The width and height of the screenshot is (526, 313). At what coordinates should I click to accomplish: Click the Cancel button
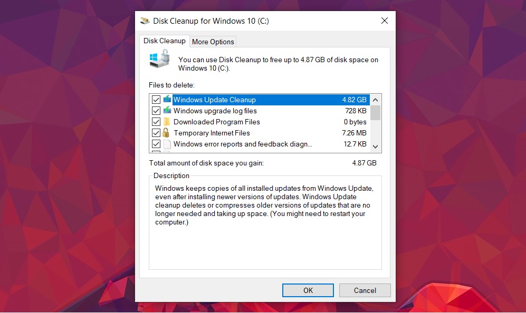365,290
